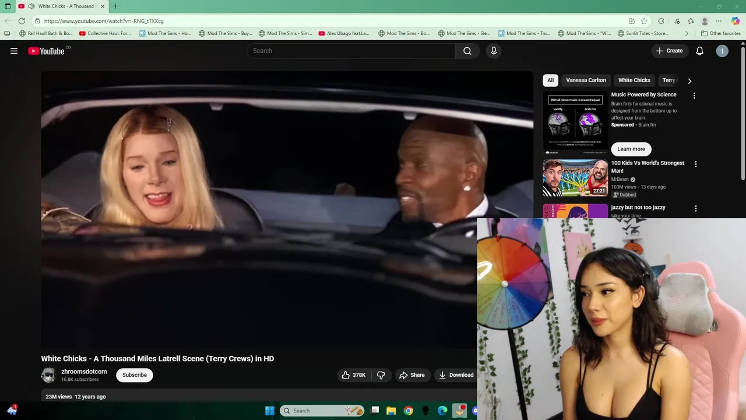This screenshot has height=420, width=746.
Task: Open browser extensions puzzle icon
Action: click(661, 21)
